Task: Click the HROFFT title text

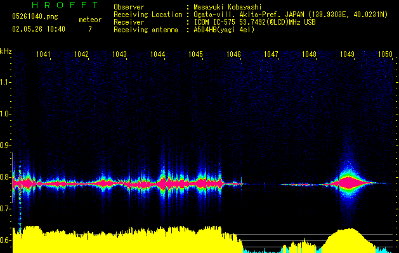Action: click(x=65, y=5)
